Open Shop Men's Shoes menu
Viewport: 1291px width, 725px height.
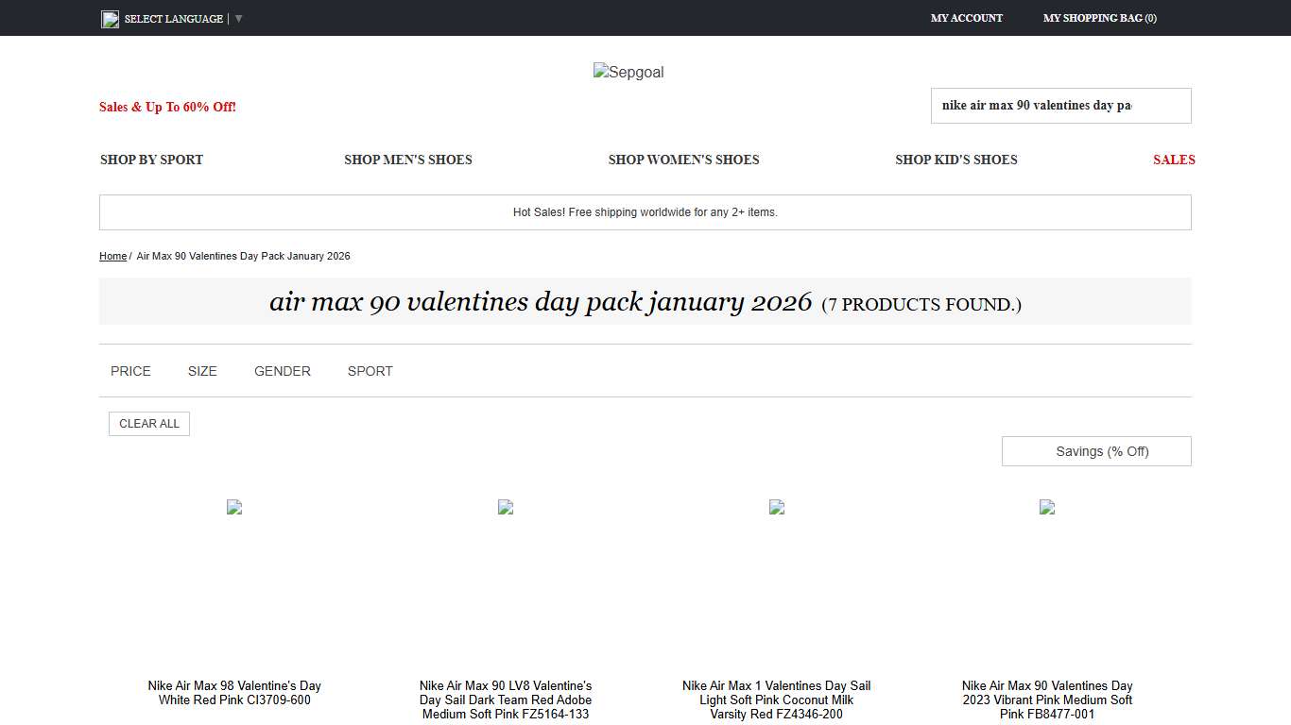pyautogui.click(x=407, y=160)
